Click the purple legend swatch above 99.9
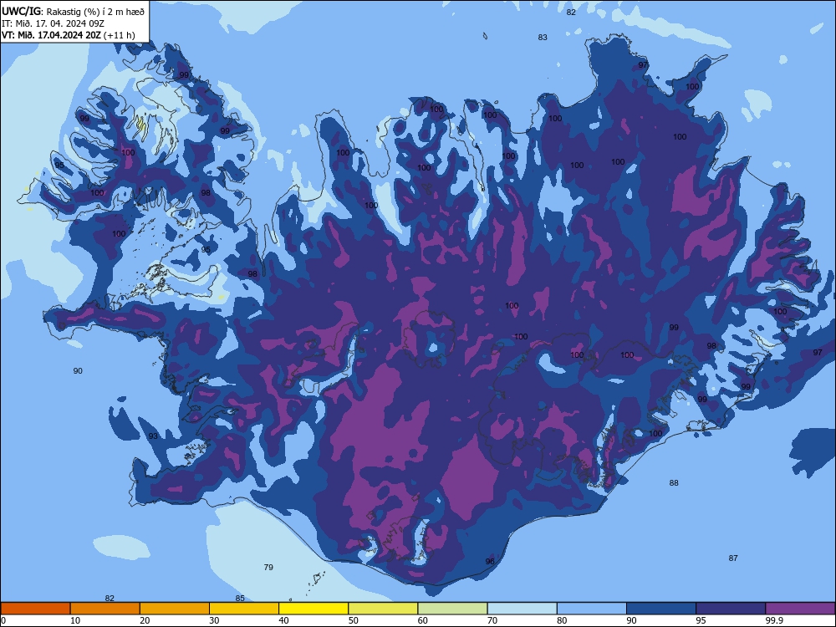Screen dimensions: 836x627 [x=800, y=609]
